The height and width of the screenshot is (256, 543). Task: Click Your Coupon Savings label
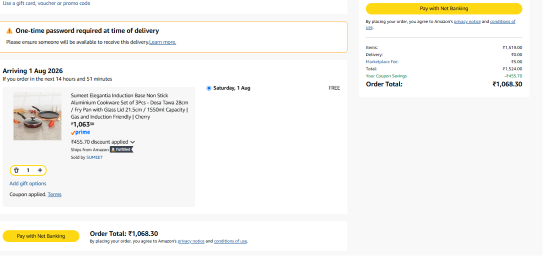387,76
